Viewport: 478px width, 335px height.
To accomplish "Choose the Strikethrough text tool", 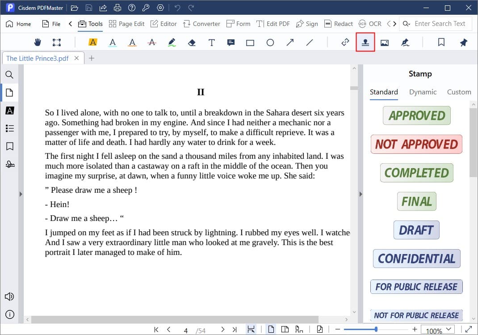I will 152,42.
